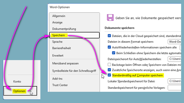This screenshot has width=184, height=103.
Task: Open Barrierefreiheit options
Action: pos(62,48)
